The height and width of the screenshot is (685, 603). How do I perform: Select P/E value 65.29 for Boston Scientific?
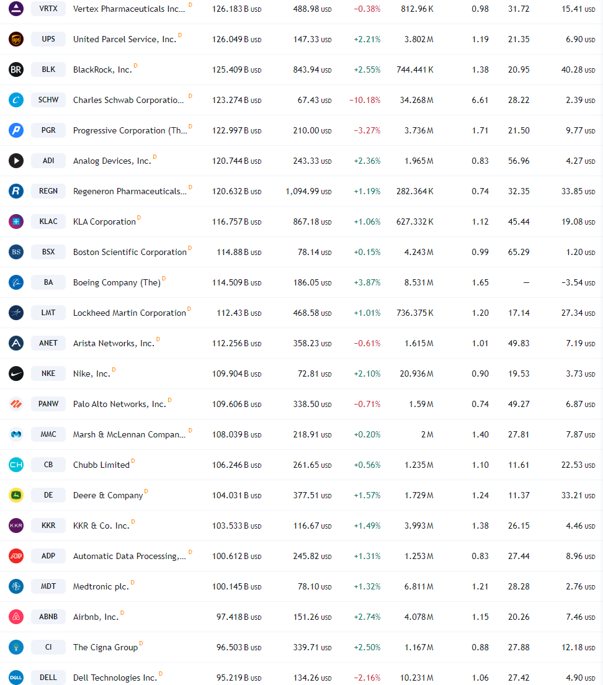pos(519,252)
